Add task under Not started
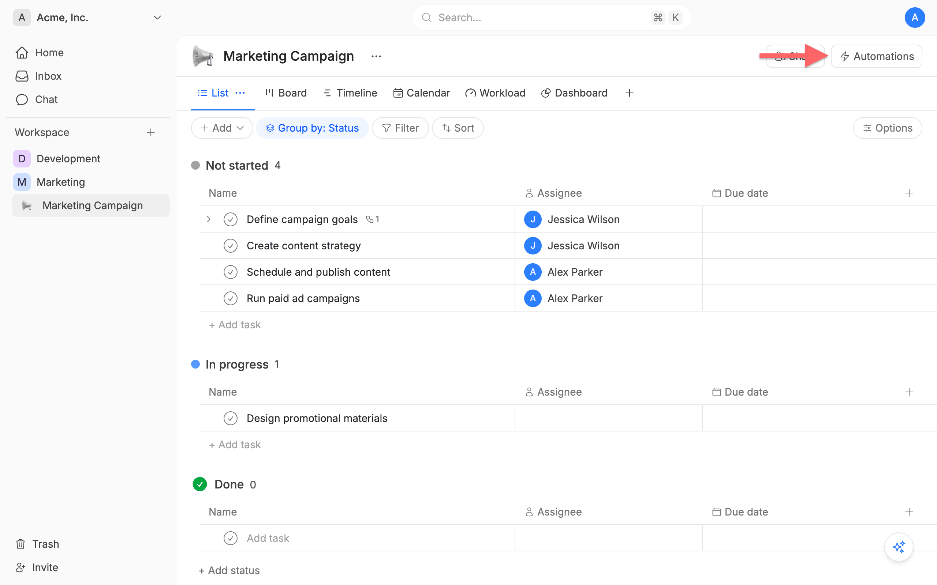937x585 pixels. [235, 325]
